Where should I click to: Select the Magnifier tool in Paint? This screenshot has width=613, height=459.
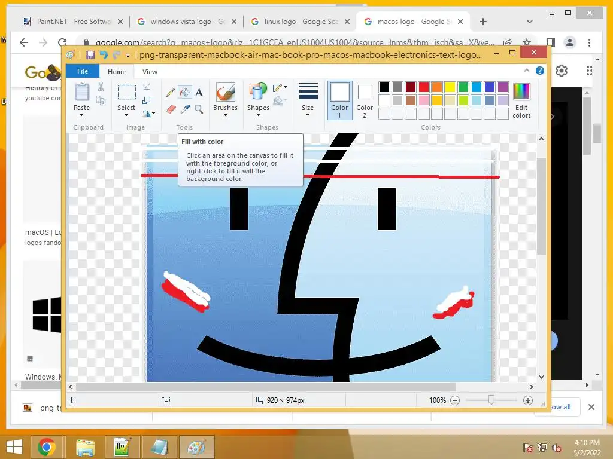pos(199,109)
